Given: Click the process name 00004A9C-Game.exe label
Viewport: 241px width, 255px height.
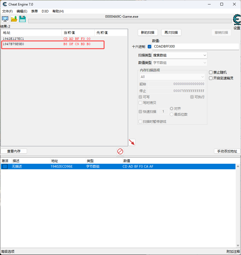Looking at the screenshot, I should pos(122,17).
